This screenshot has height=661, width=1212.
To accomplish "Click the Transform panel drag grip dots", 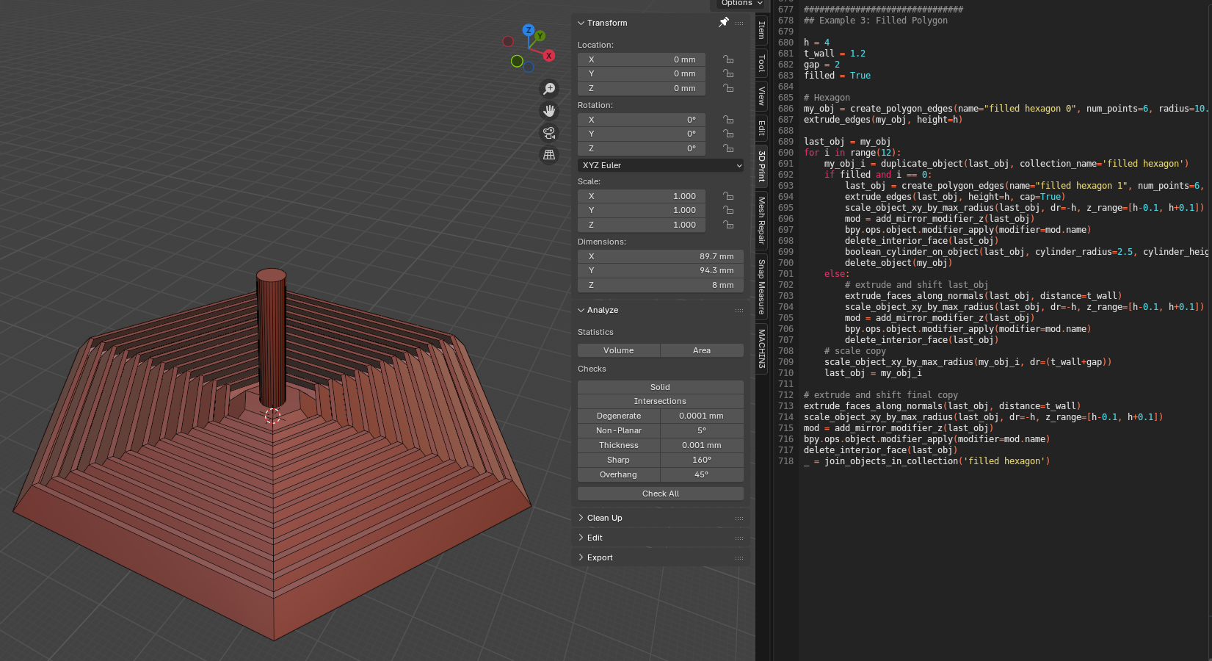I will tap(739, 24).
